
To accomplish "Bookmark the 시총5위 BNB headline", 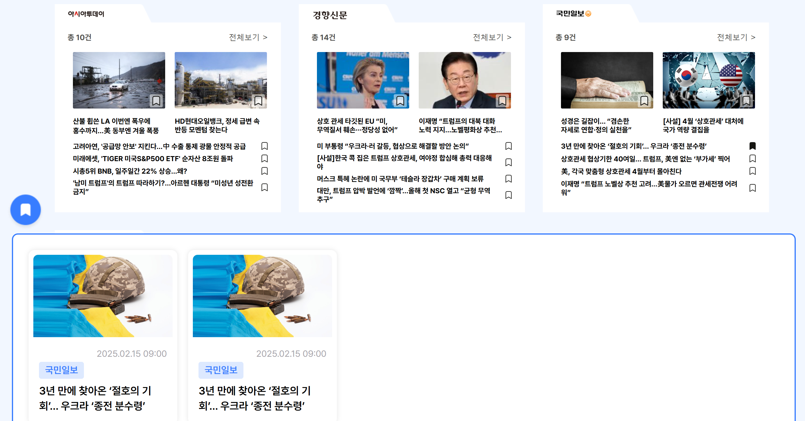I will (x=264, y=171).
